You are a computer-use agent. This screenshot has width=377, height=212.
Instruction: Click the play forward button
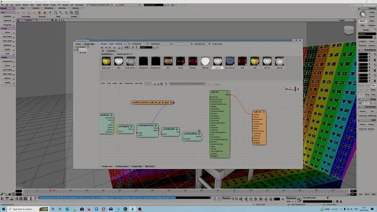(x=256, y=199)
